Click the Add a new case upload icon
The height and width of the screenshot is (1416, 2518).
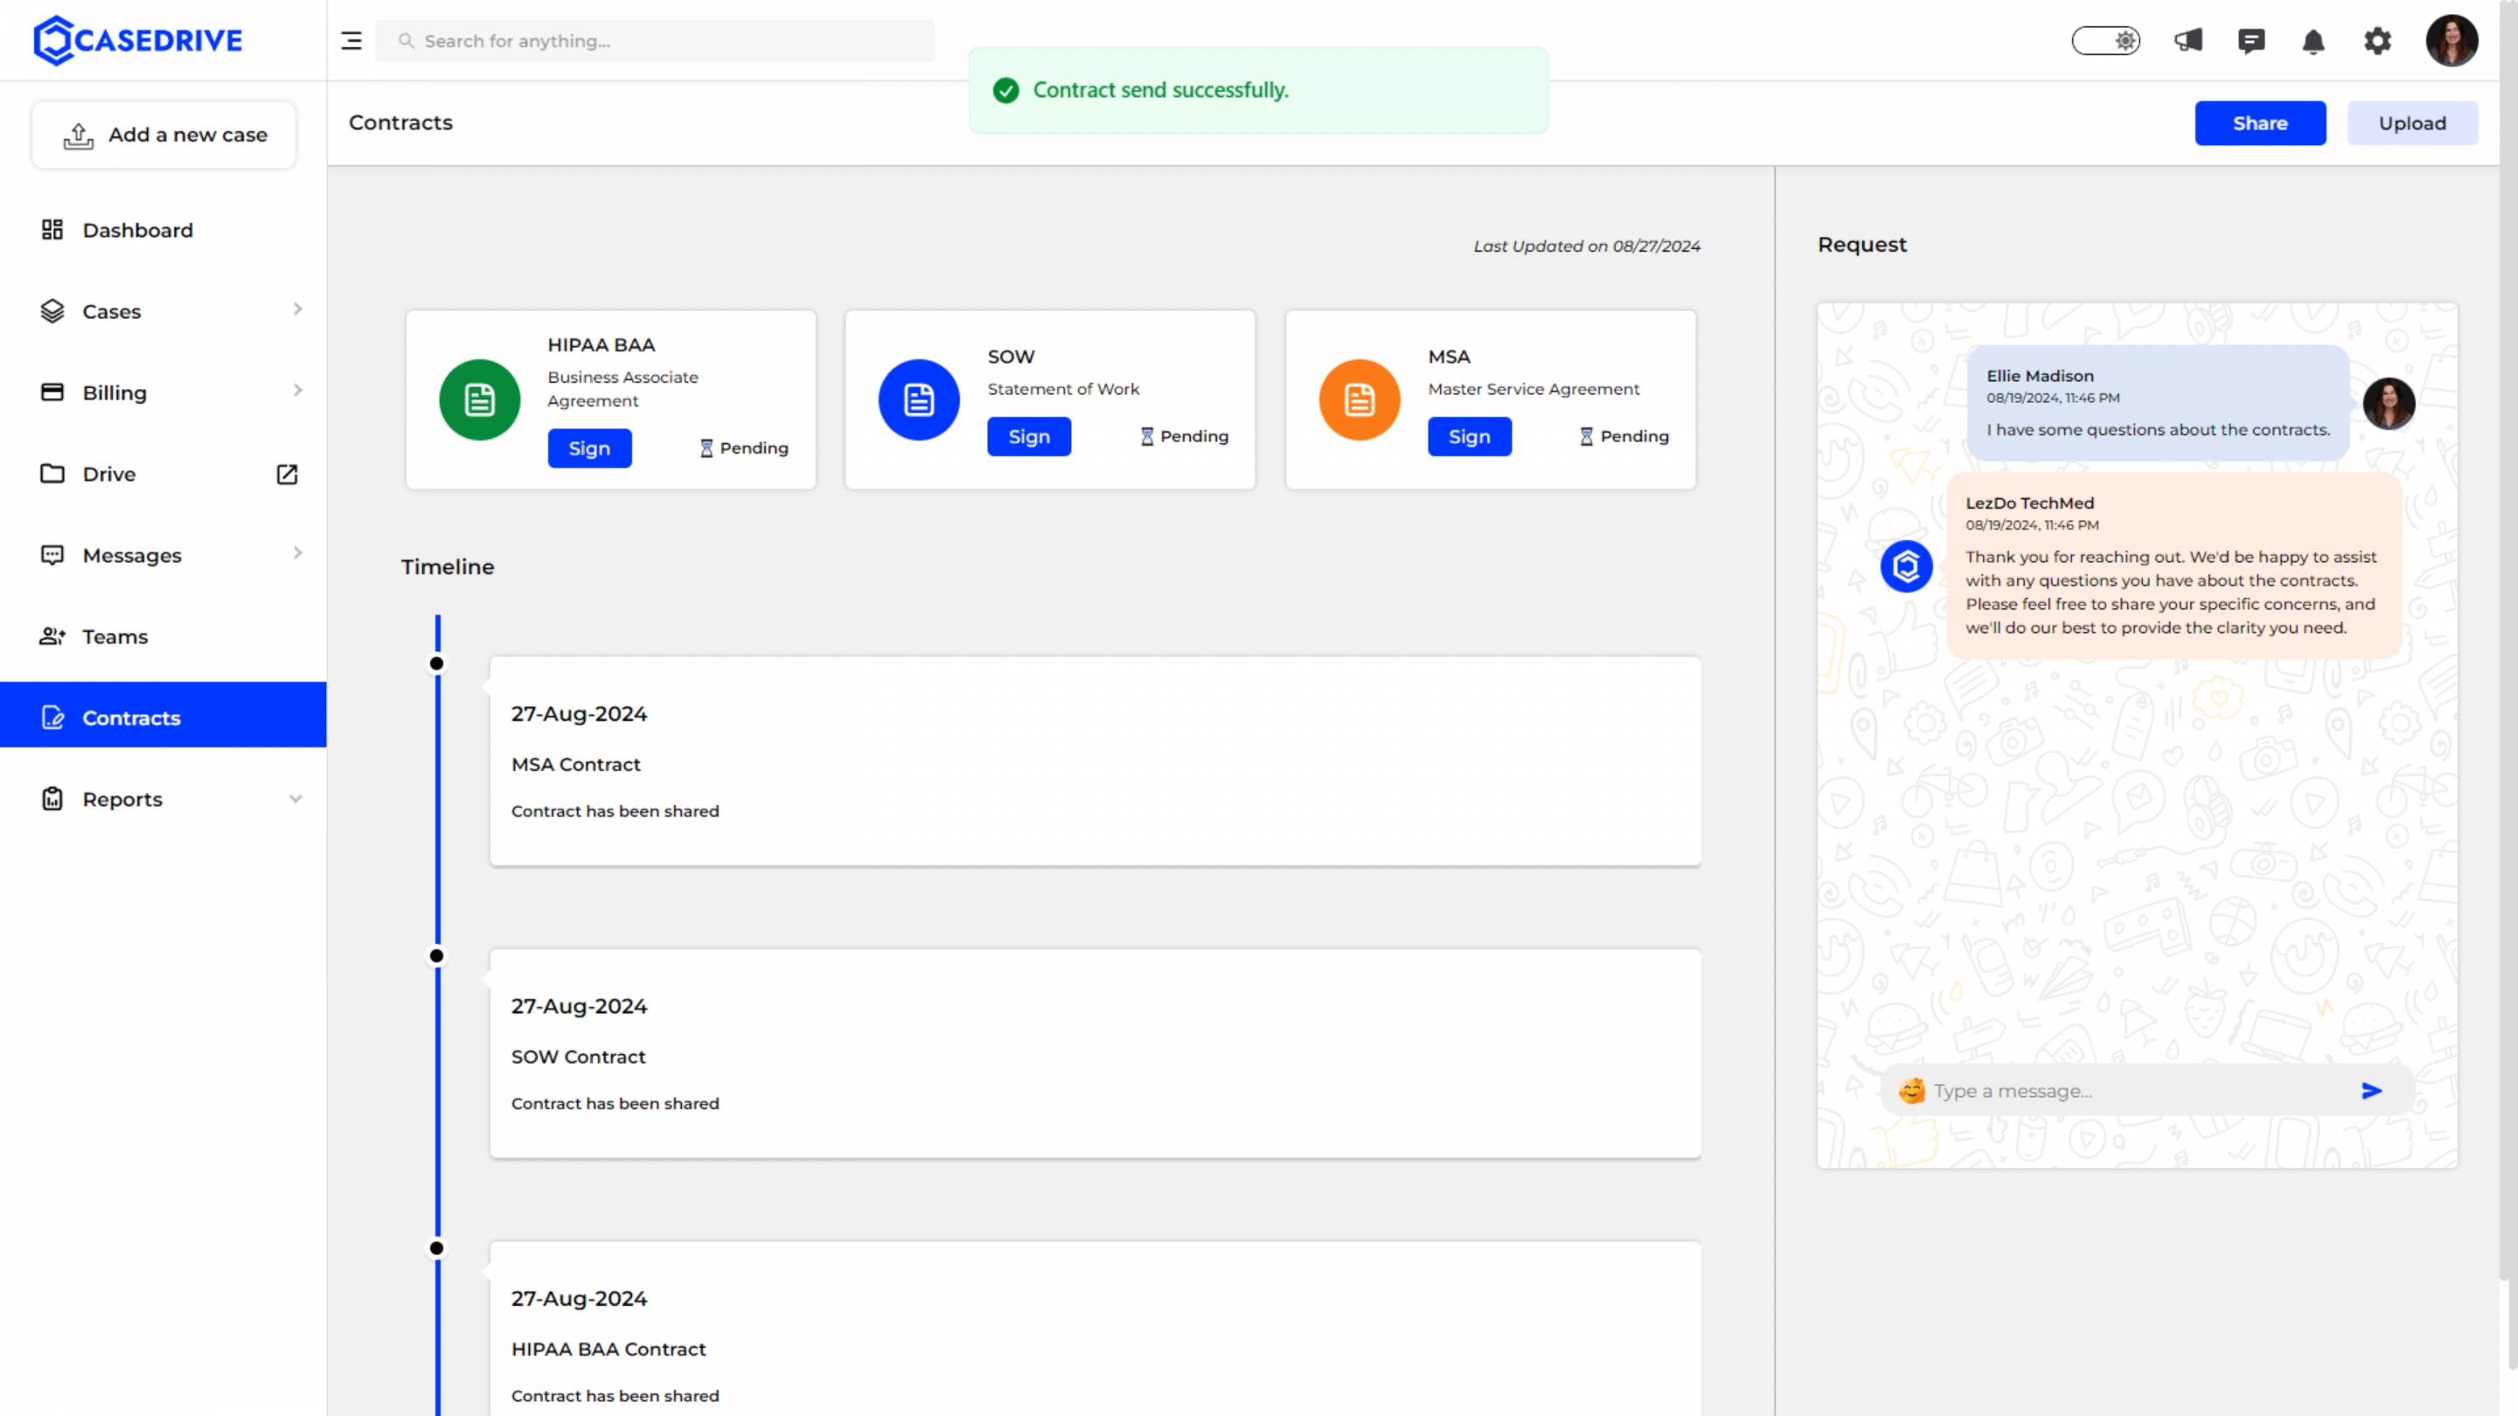[x=80, y=135]
